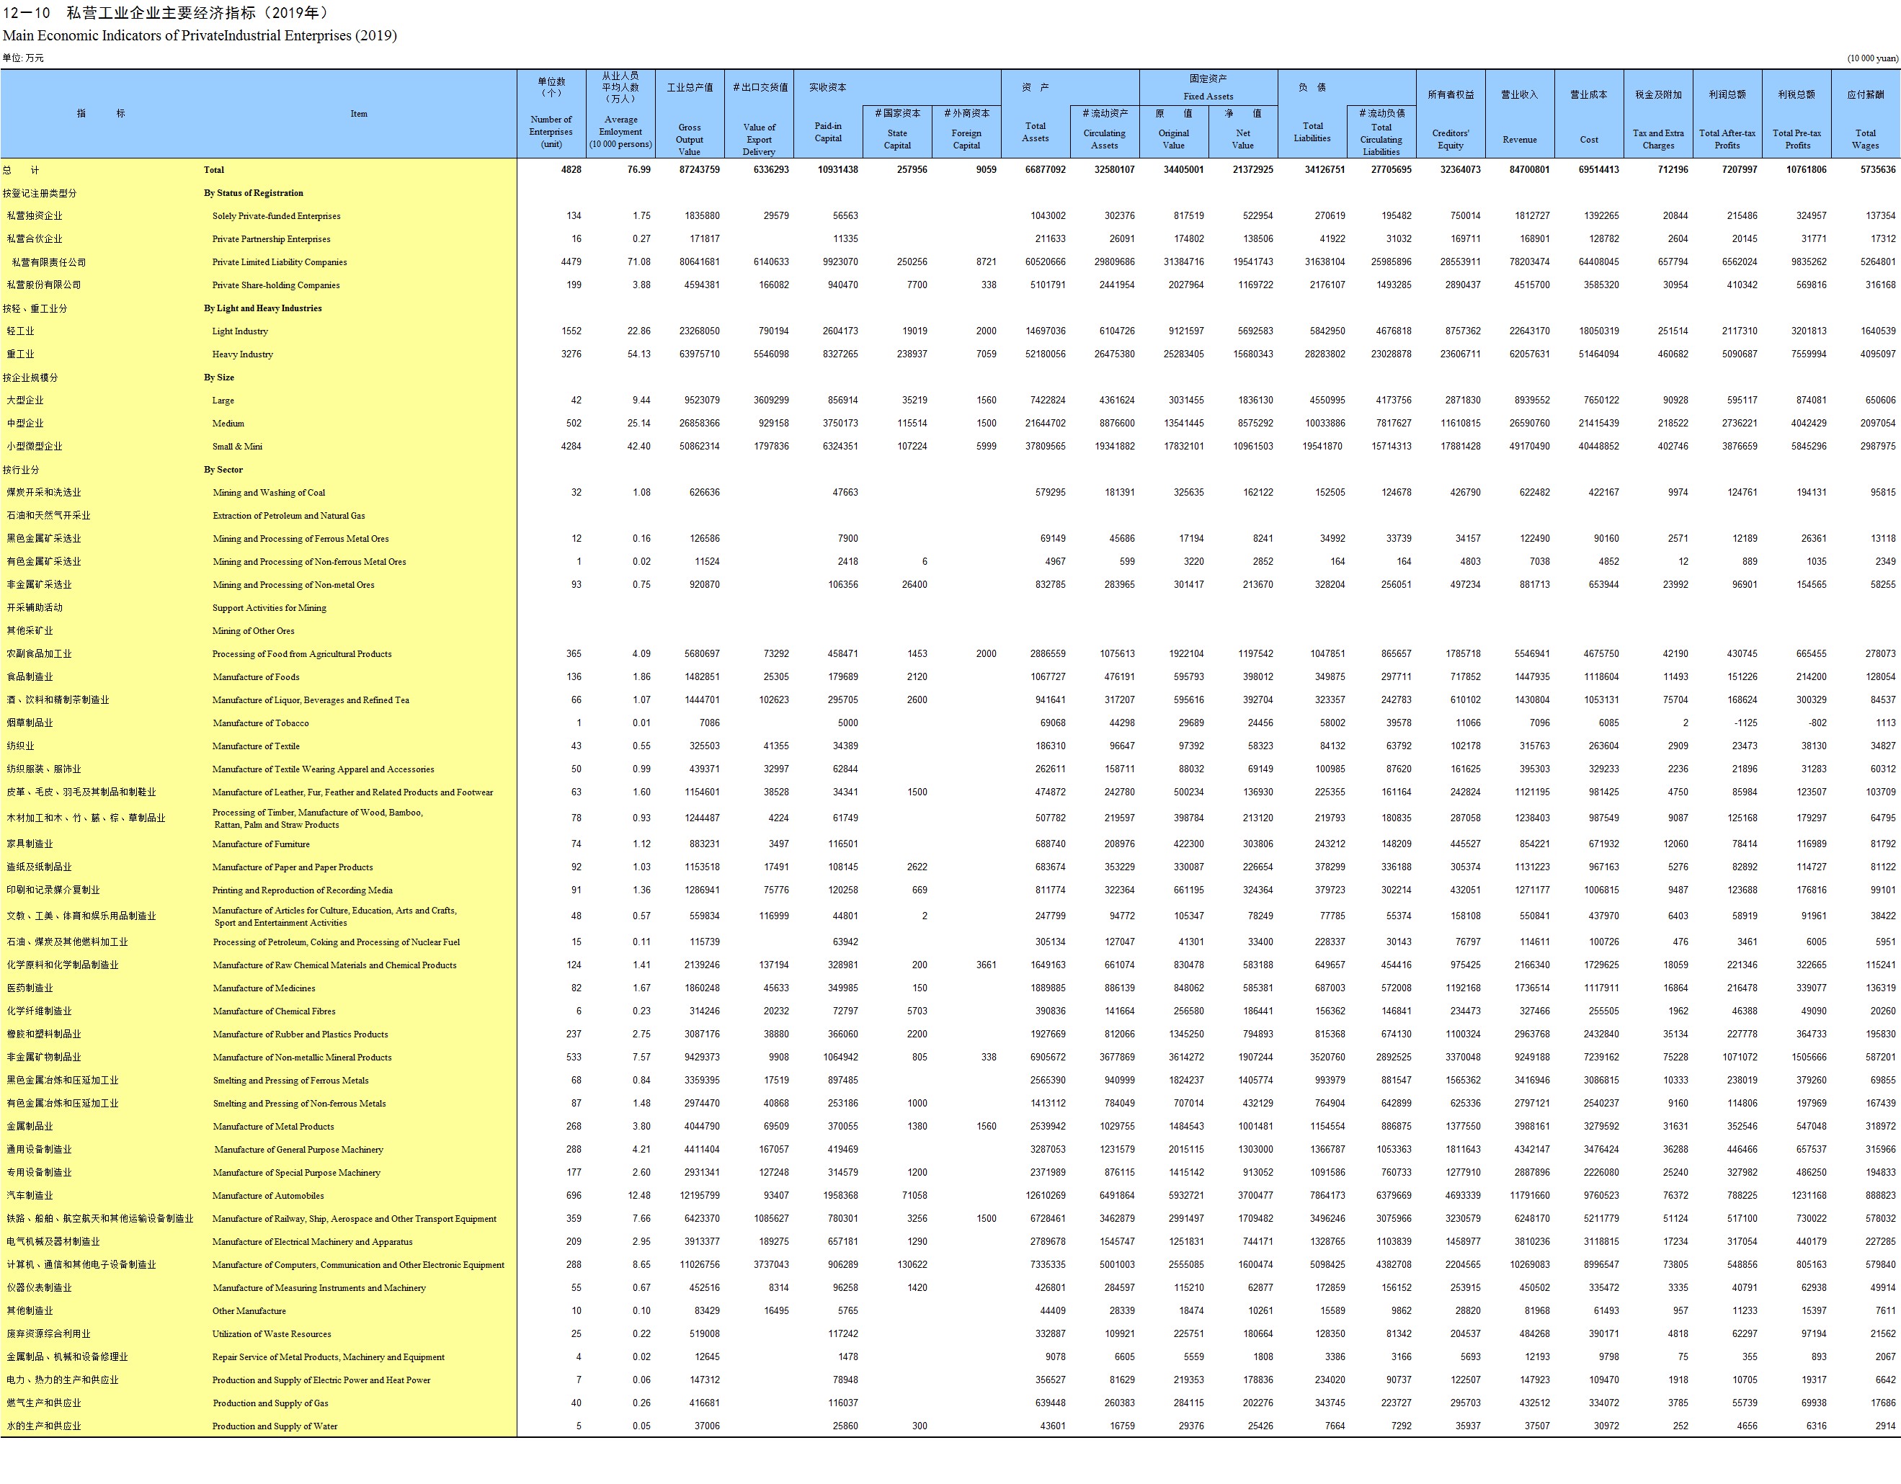The image size is (1901, 1484).
Task: Click the unit note '(10 000 yuan)'
Action: 1872,58
